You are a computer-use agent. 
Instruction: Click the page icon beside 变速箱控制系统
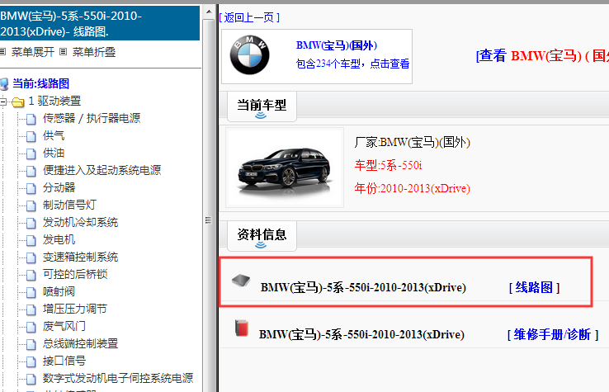(x=31, y=258)
